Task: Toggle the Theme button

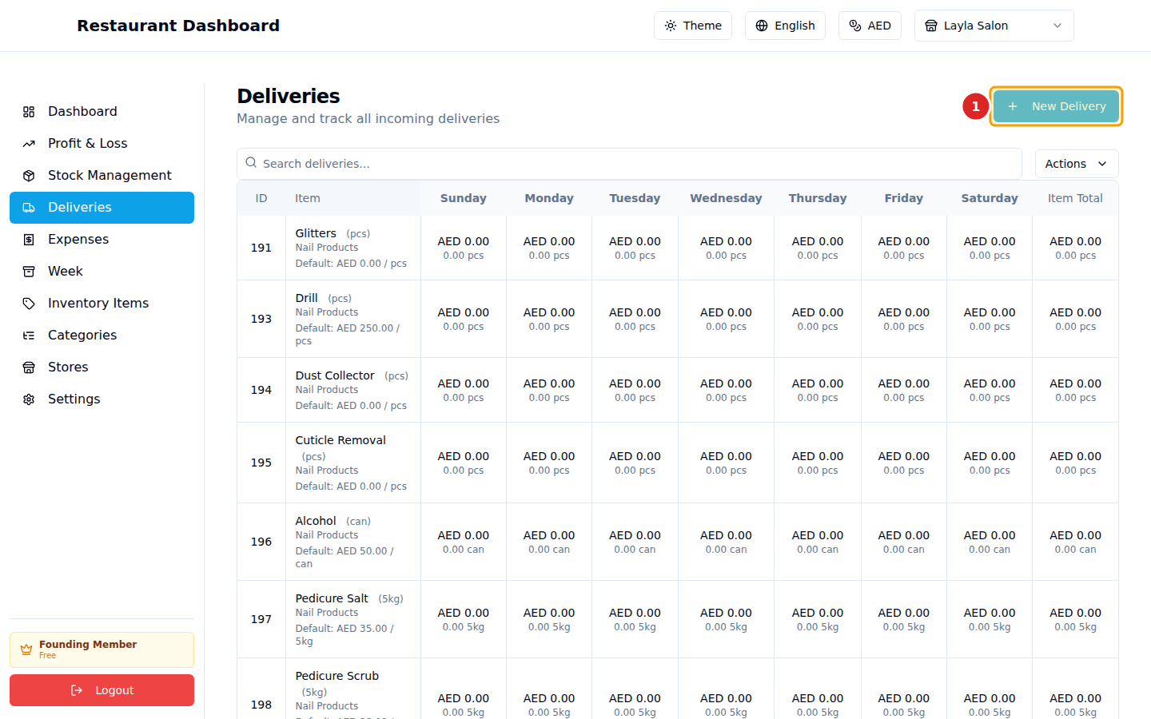Action: click(692, 26)
